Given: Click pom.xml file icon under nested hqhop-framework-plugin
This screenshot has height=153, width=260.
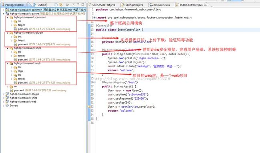Looking at the screenshot, I should point(16,44).
